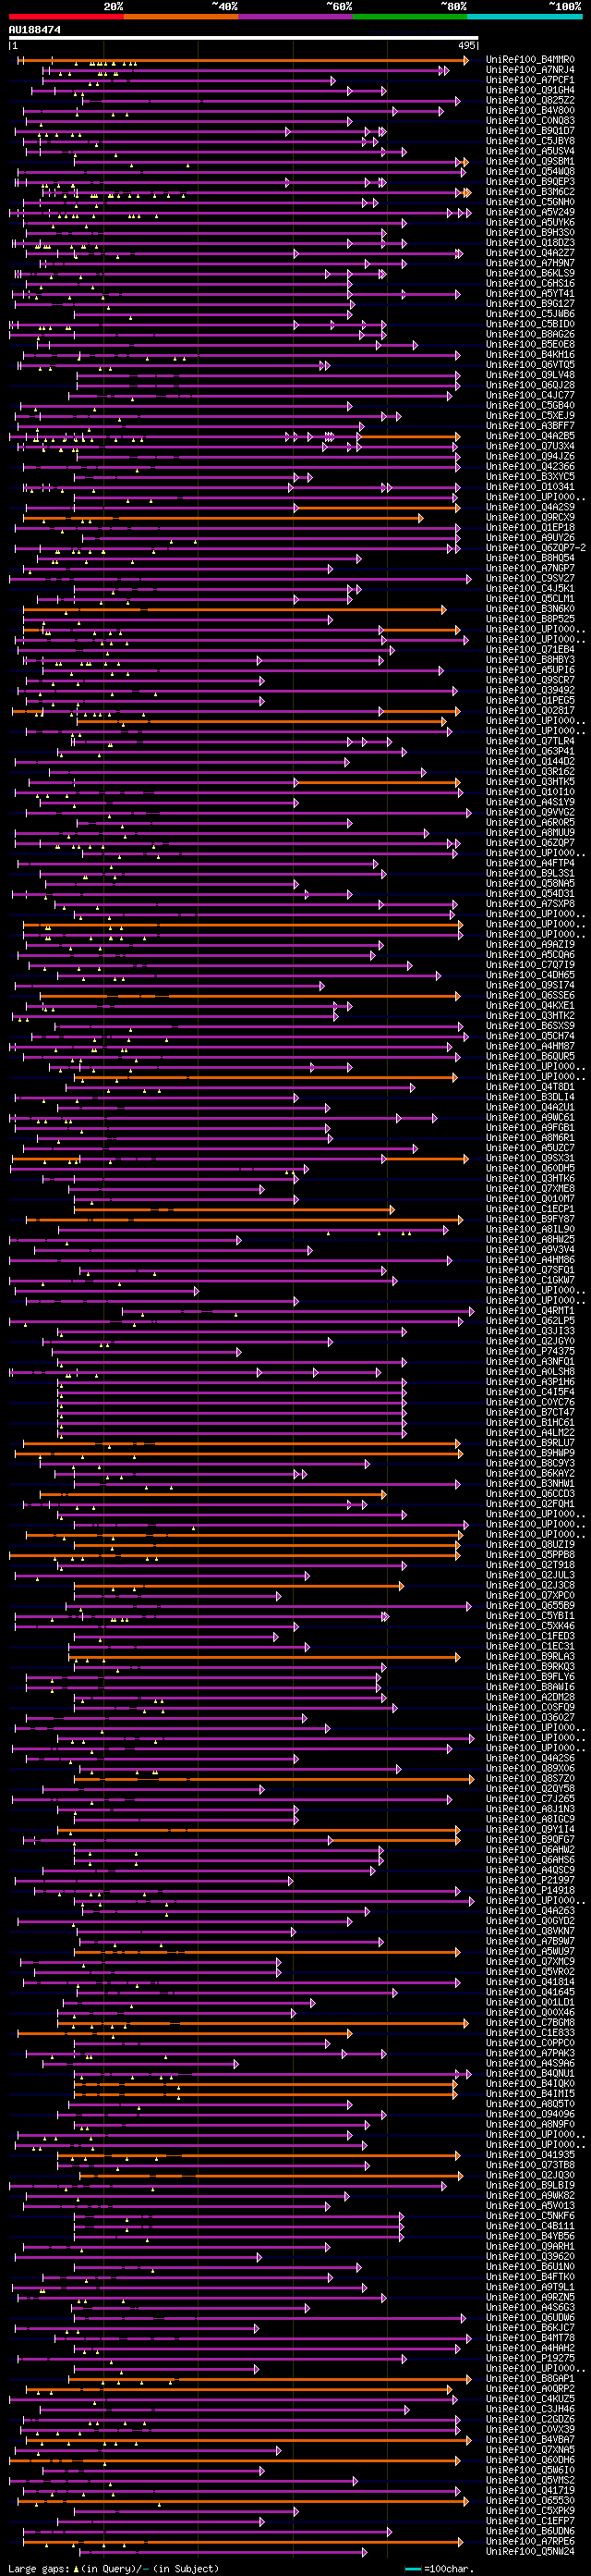
Task: Select the UniRef100_A7PCF1 label
Action: (530, 80)
